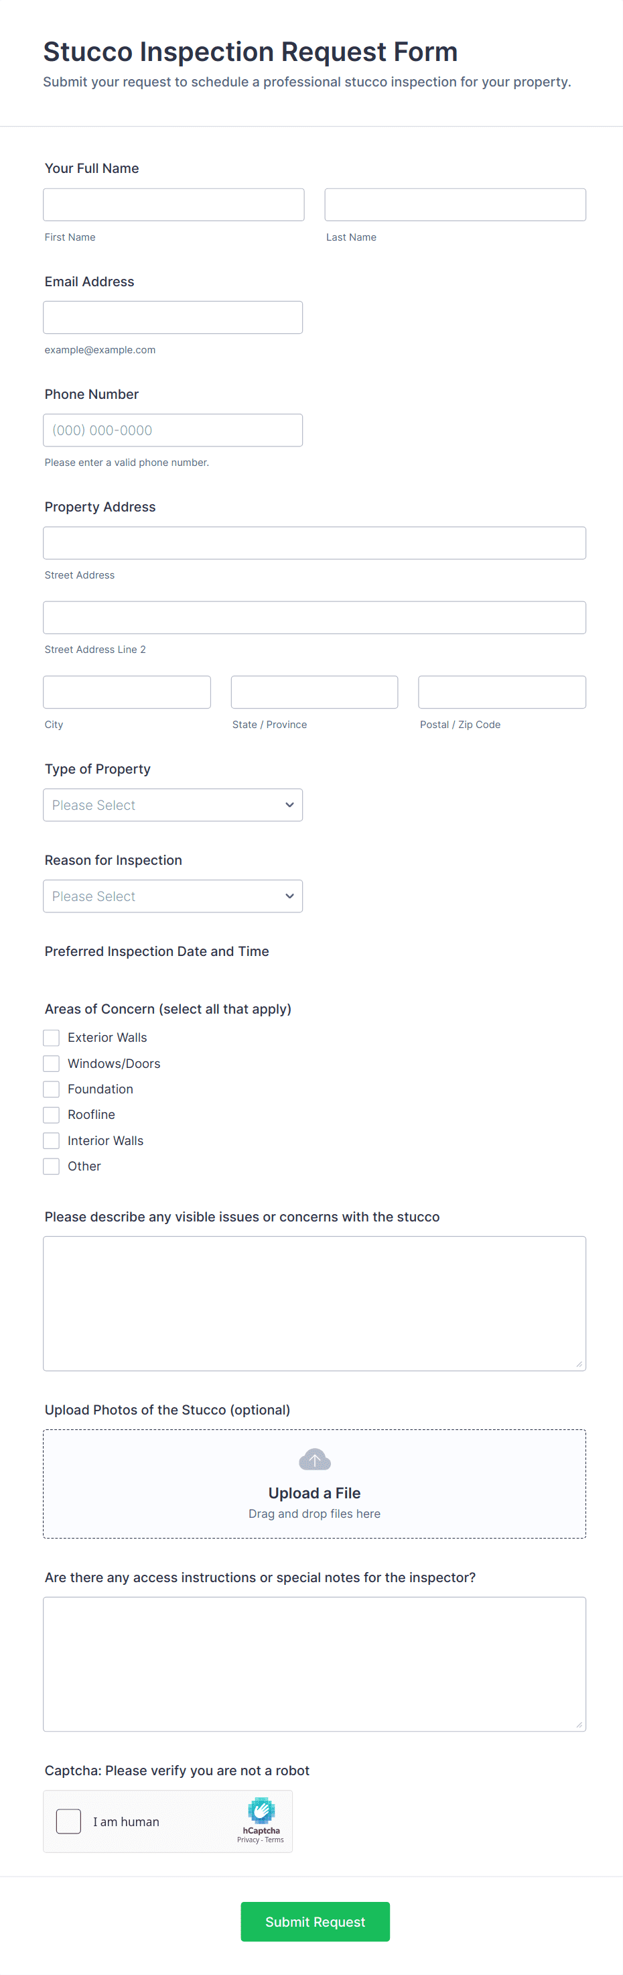The height and width of the screenshot is (1975, 623).
Task: Click the First Name input field
Action: [174, 204]
